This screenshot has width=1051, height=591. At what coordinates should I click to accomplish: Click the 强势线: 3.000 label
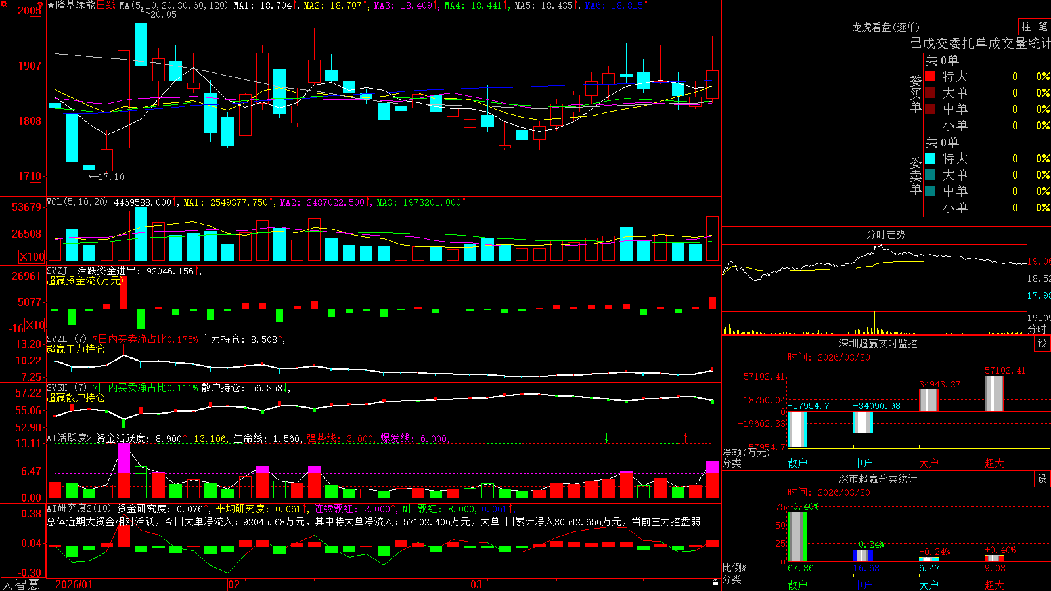[x=340, y=439]
